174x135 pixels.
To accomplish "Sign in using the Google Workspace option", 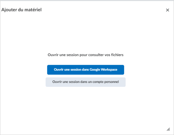I will [x=86, y=70].
